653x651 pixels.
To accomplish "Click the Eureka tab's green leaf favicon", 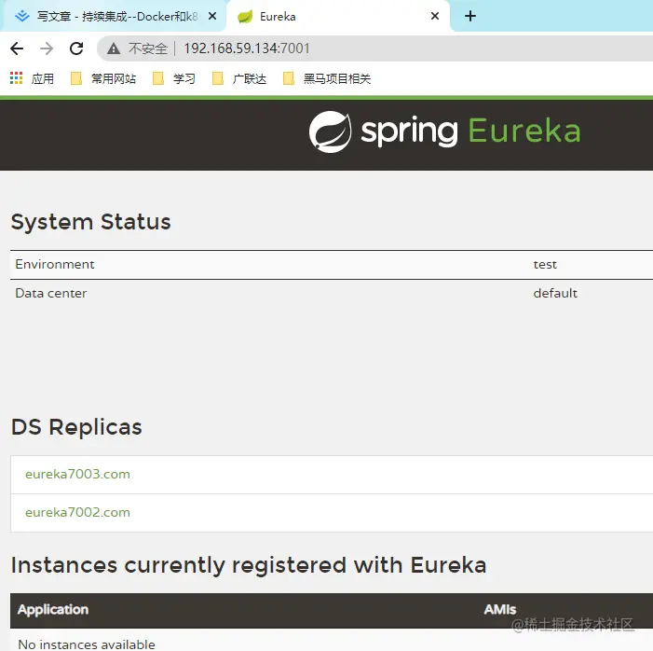I will [245, 17].
